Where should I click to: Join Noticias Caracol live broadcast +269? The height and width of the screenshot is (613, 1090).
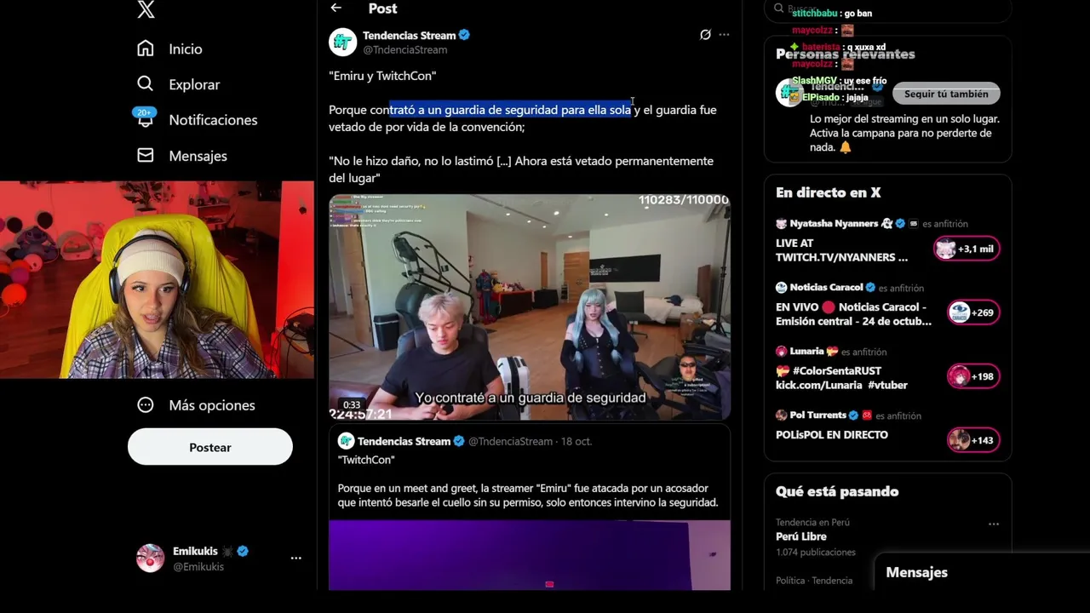972,312
